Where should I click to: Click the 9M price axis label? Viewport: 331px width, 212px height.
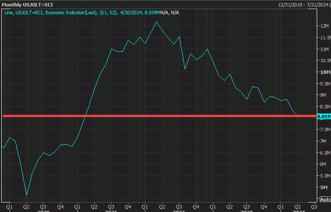pos(324,95)
